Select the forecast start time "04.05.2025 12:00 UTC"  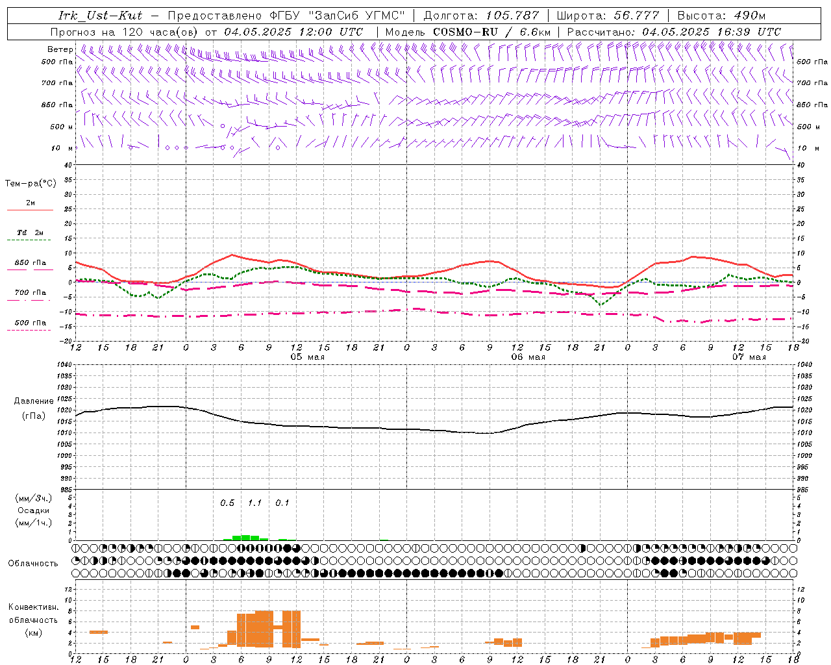pos(293,32)
